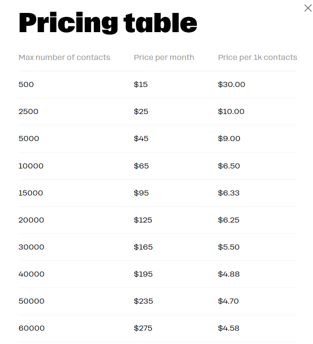Click the $165 price for 30000 contacts
This screenshot has height=344, width=313.
pos(143,247)
